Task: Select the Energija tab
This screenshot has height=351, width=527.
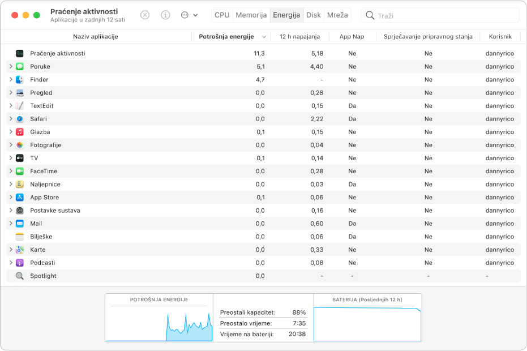Action: click(x=286, y=15)
